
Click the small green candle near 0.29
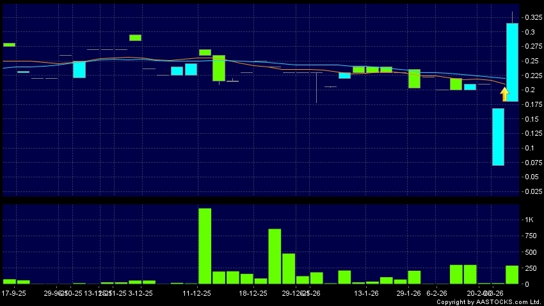click(135, 38)
